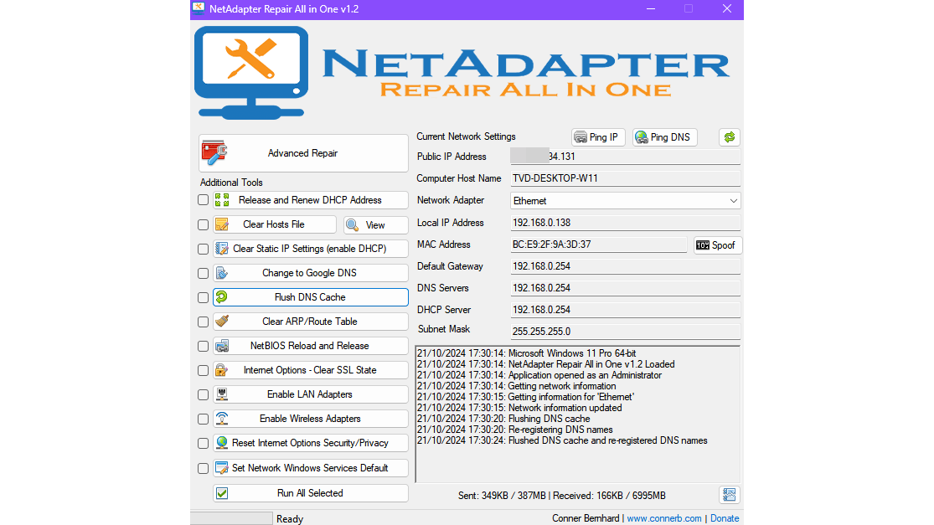Click the Enable Wireless Adapters antenna icon
The height and width of the screenshot is (525, 934).
tap(222, 419)
